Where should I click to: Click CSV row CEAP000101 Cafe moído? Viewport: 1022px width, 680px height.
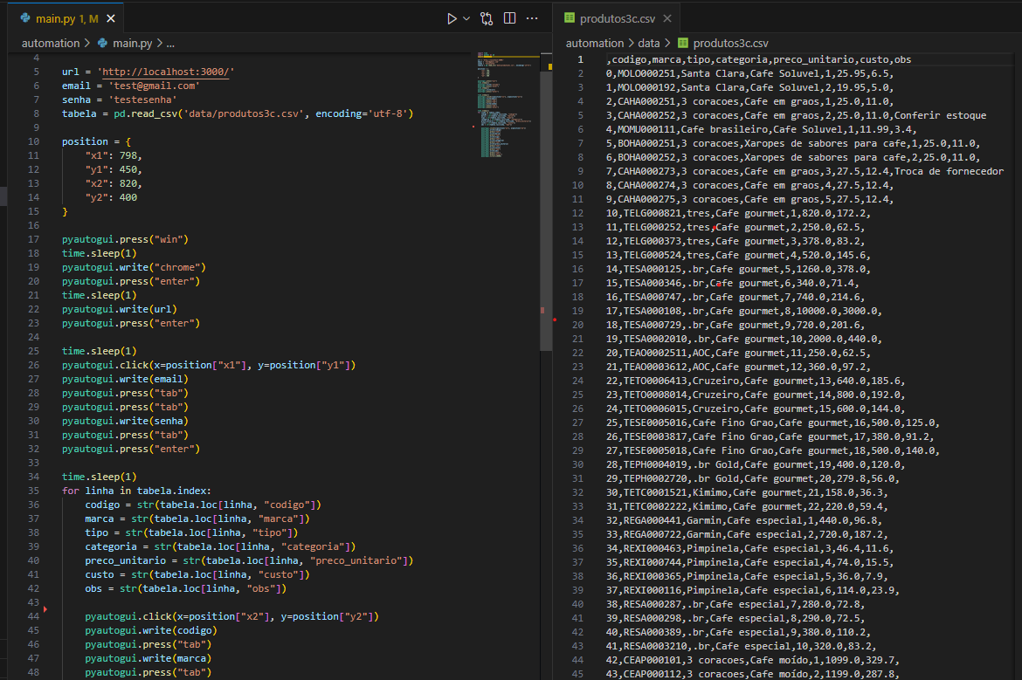point(753,661)
